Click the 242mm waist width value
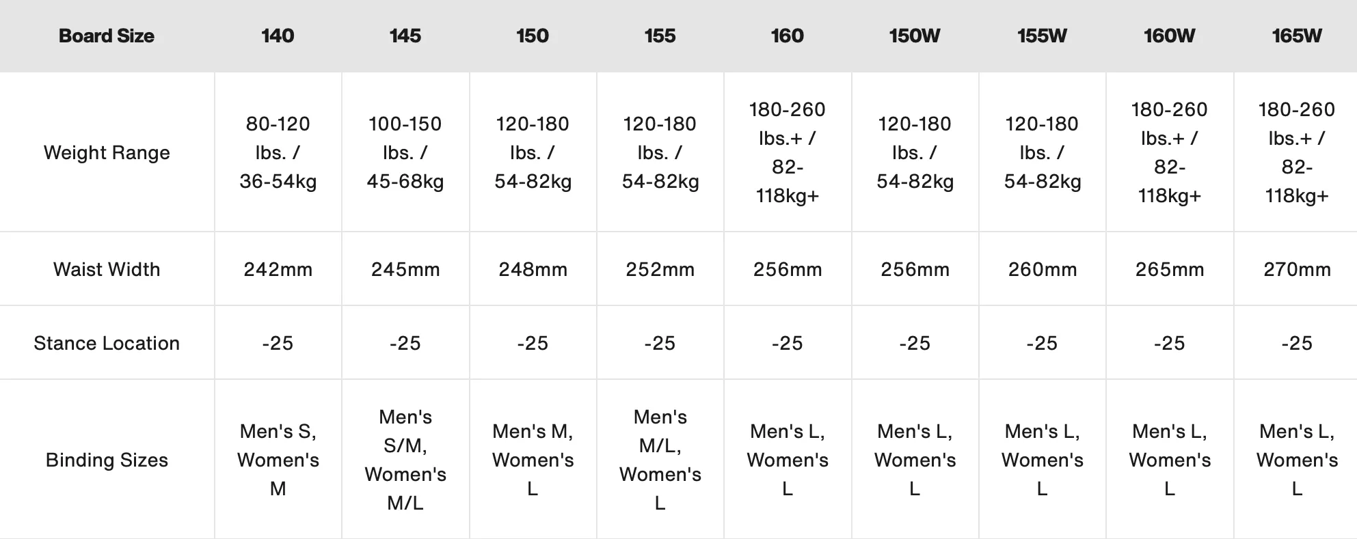This screenshot has height=539, width=1357. click(x=278, y=269)
